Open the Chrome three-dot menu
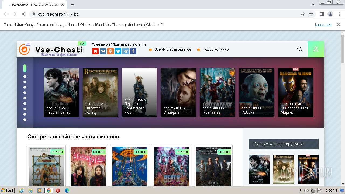This screenshot has width=345, height=194. point(339,14)
